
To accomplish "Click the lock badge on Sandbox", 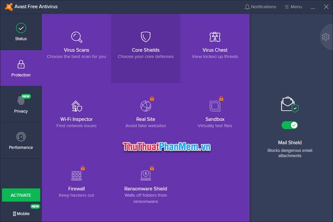I will (x=221, y=98).
